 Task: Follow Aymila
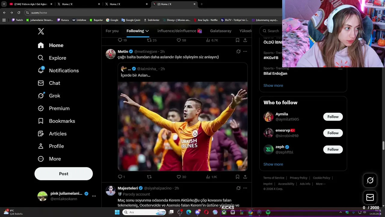tap(333, 117)
